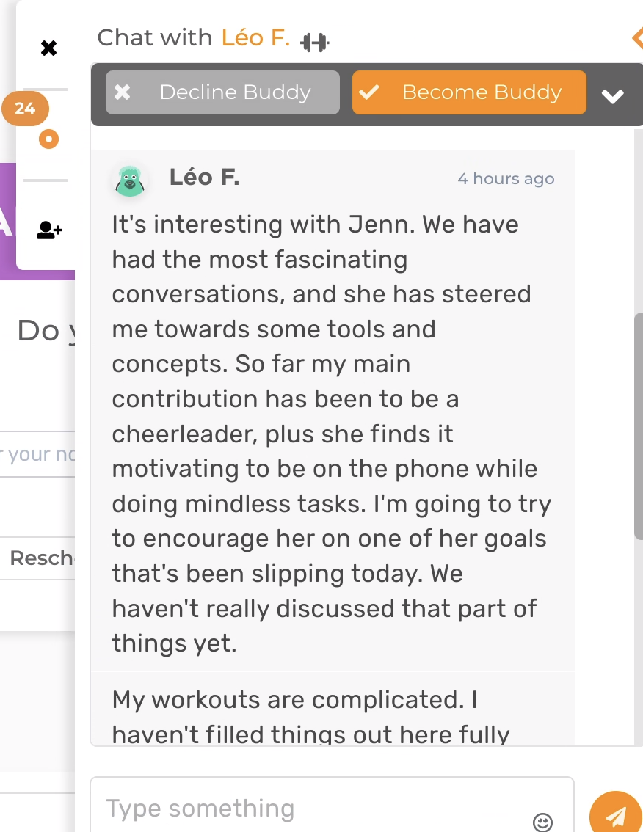Click Léo F.'s green monster avatar

coord(131,180)
